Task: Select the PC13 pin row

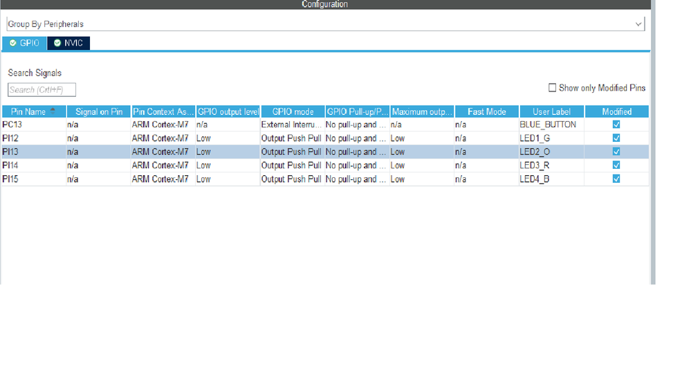Action: click(x=325, y=125)
